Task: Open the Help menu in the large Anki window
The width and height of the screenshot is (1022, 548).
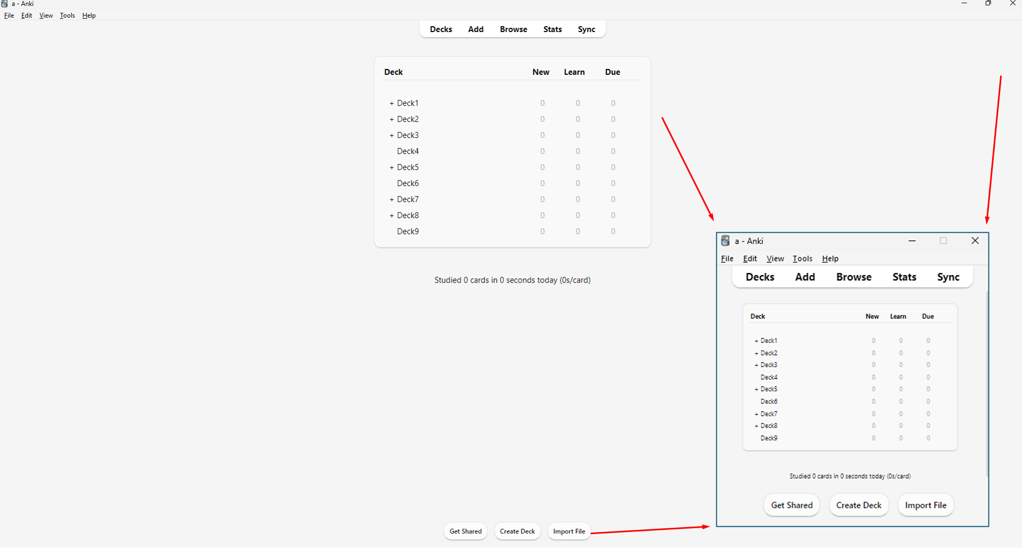Action: pos(89,15)
